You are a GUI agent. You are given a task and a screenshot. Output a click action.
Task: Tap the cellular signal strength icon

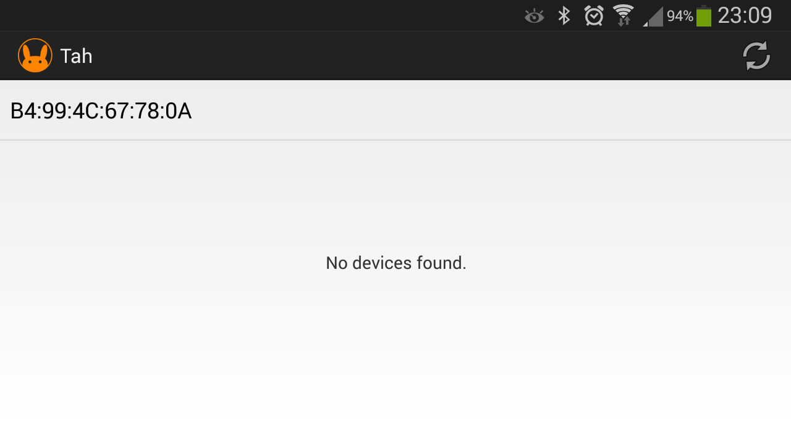[653, 17]
